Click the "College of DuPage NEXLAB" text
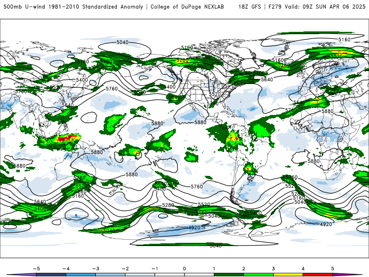The height and width of the screenshot is (277, 369). (x=187, y=7)
